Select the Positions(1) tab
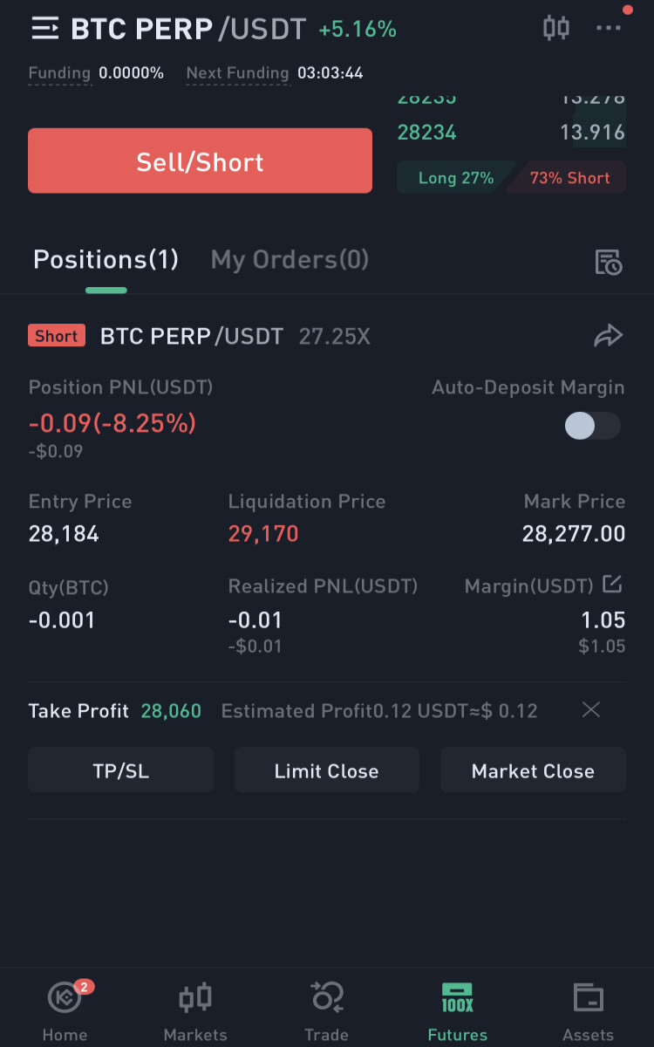This screenshot has width=654, height=1047. tap(106, 259)
